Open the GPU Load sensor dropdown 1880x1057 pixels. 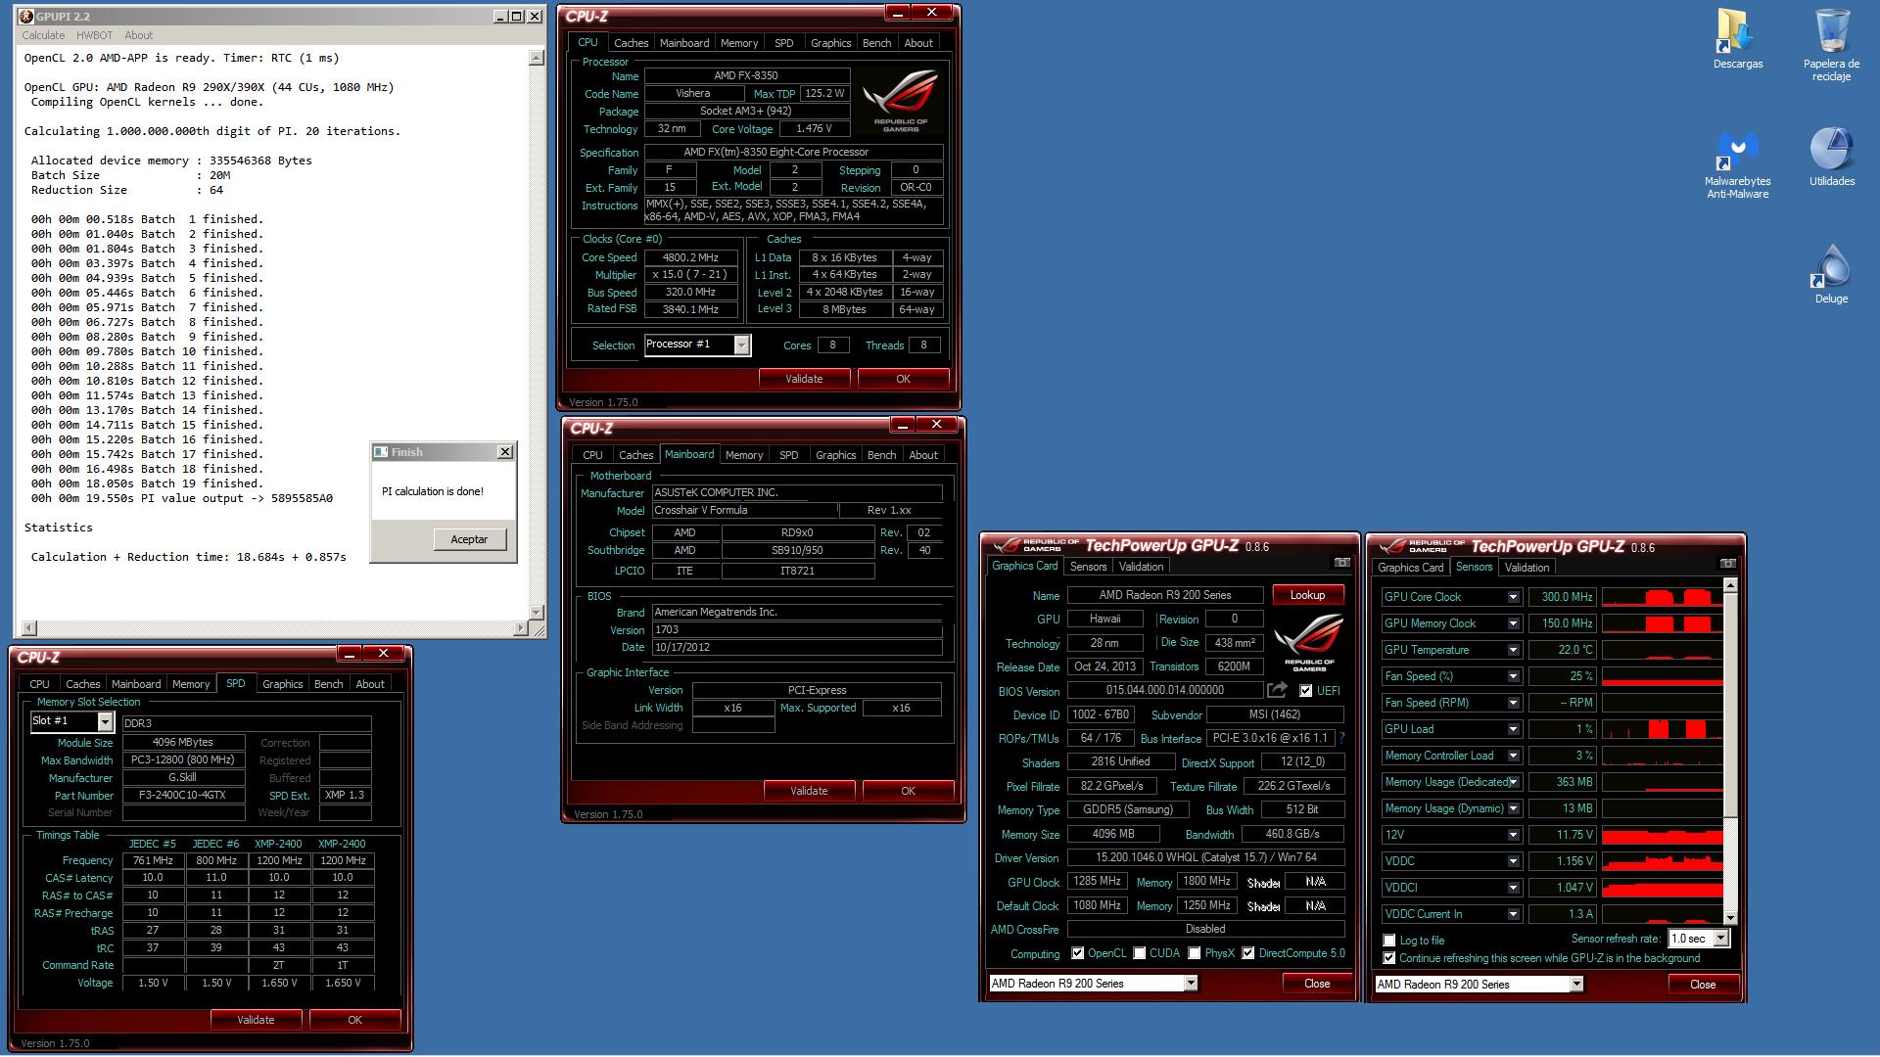click(1513, 729)
